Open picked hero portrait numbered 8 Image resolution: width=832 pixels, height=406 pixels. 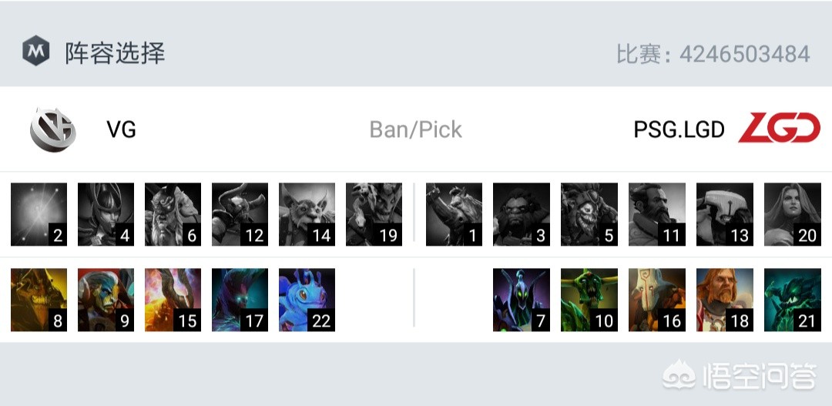[x=39, y=300]
